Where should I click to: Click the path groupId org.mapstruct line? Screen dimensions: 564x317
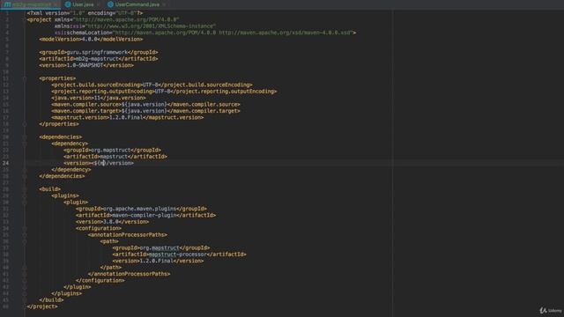[160, 248]
